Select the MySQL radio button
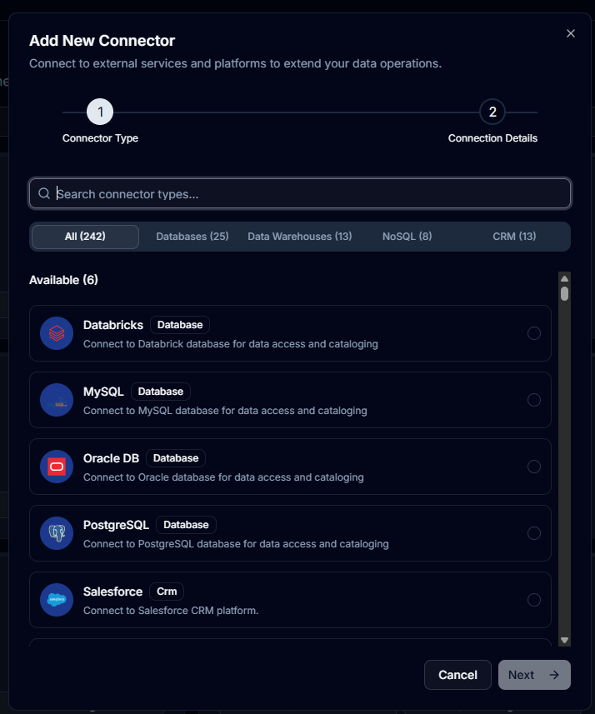 coord(534,400)
